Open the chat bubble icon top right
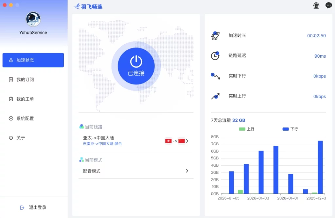 pos(328,5)
